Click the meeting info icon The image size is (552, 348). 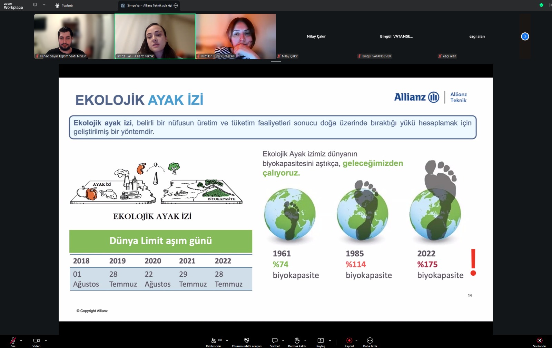35,5
